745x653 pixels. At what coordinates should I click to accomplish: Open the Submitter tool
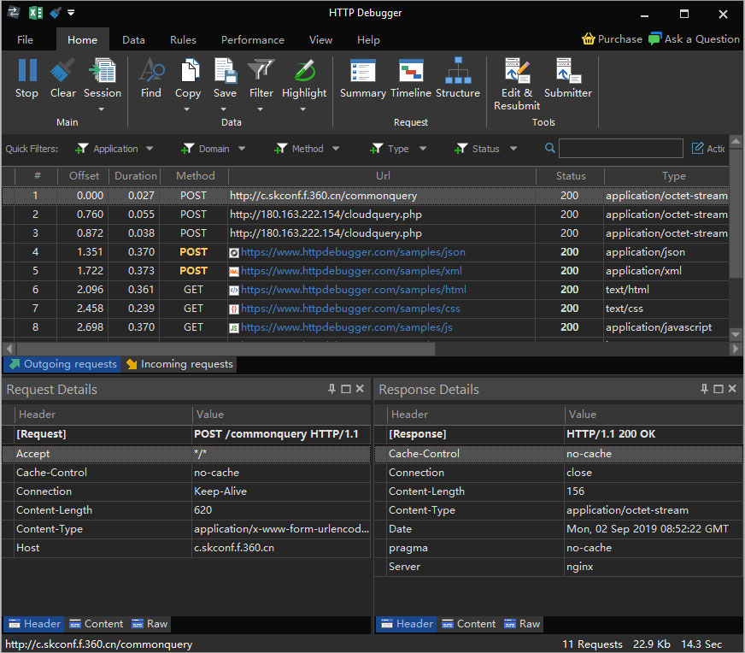coord(568,71)
